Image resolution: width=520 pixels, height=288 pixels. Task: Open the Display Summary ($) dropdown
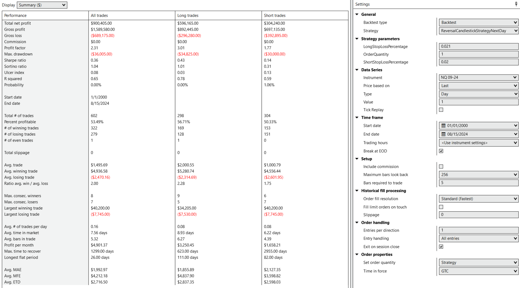point(42,5)
